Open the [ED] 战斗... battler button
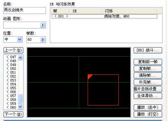Screen dimensions: 168x121 [x=148, y=50]
